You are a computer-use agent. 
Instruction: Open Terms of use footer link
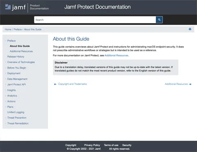111,145
